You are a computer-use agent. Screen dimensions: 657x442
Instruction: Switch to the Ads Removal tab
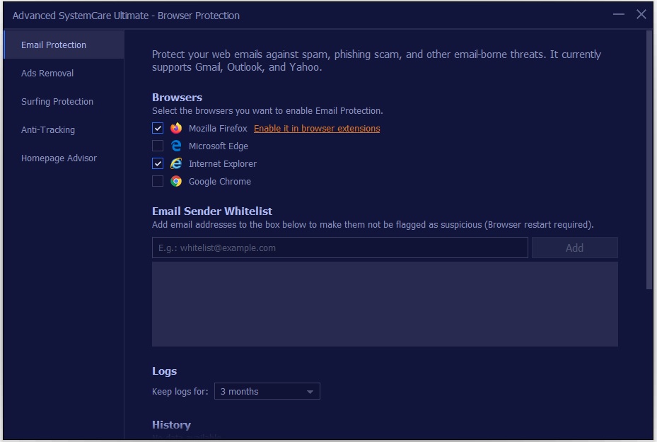[64, 74]
